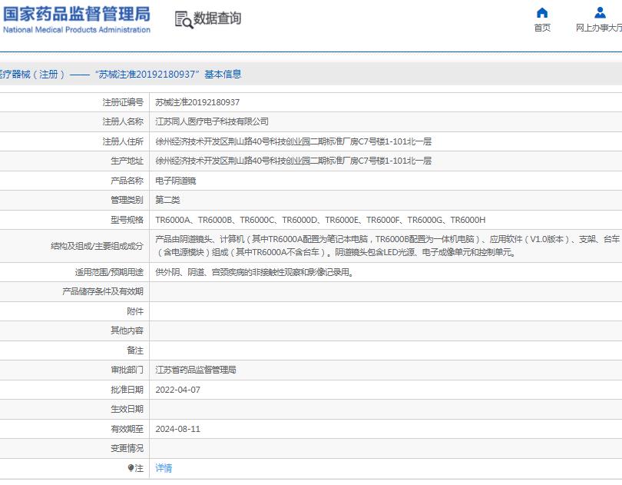The image size is (622, 485).
Task: Click the 注册人住所 label
Action: tap(123, 141)
